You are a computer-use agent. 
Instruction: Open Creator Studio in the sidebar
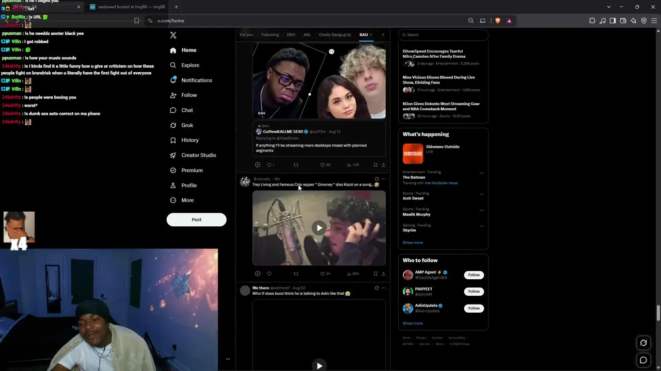point(193,155)
